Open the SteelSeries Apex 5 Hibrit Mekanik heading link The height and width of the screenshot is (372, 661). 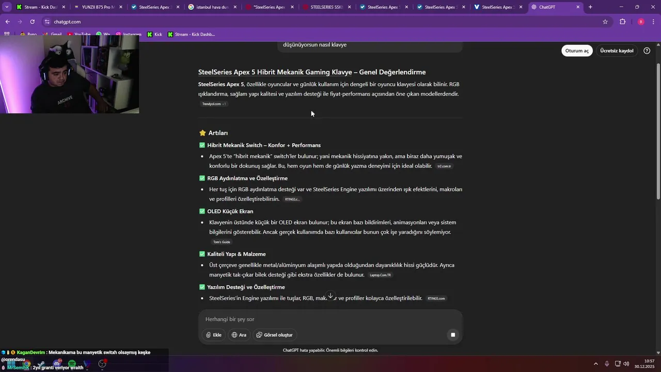(275, 72)
